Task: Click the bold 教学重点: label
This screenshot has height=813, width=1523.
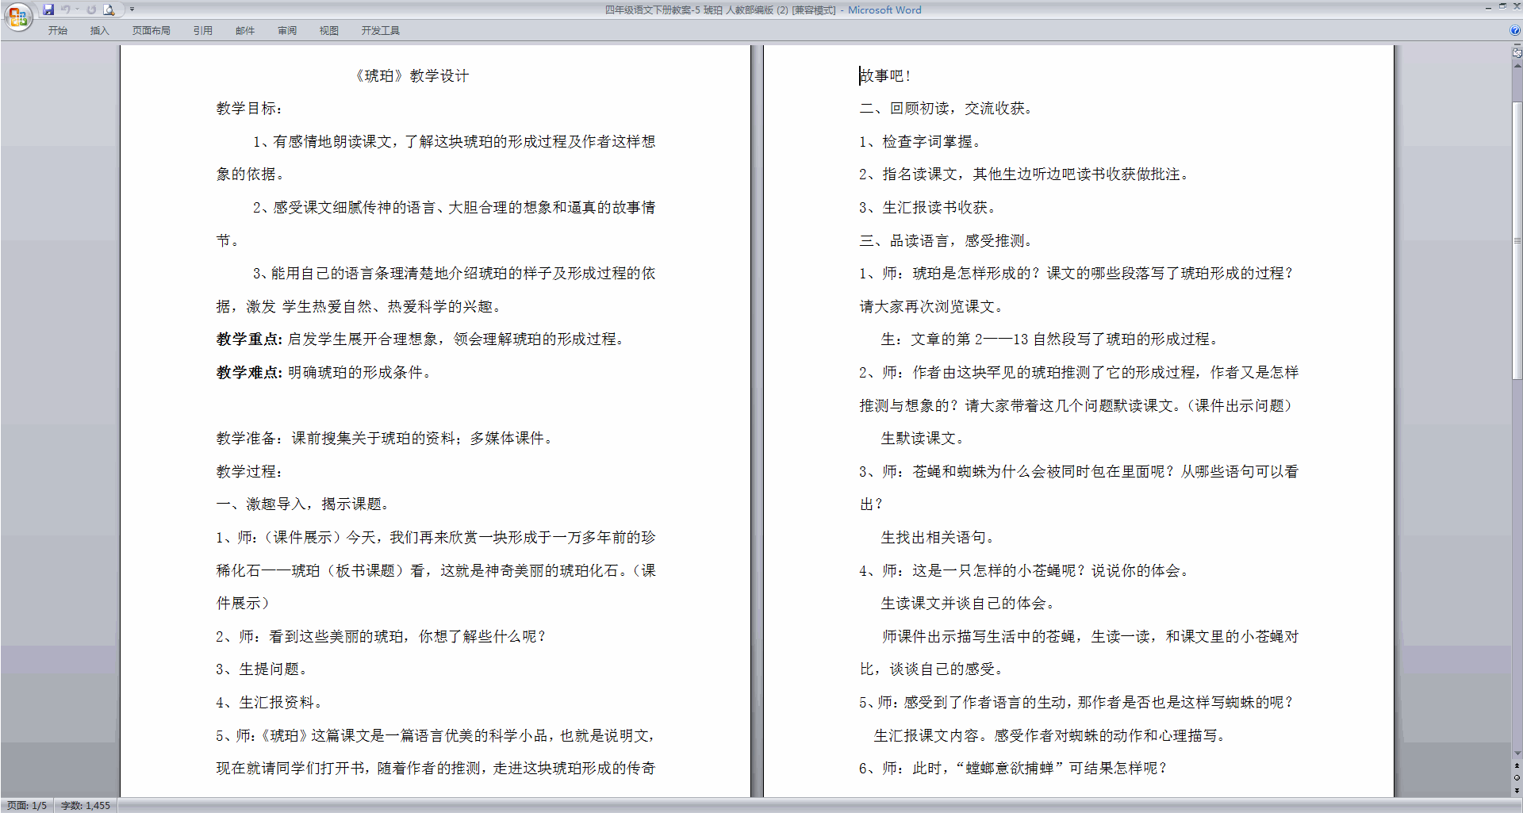Action: coord(249,339)
